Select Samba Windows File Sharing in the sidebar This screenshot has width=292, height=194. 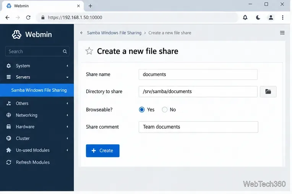click(37, 90)
